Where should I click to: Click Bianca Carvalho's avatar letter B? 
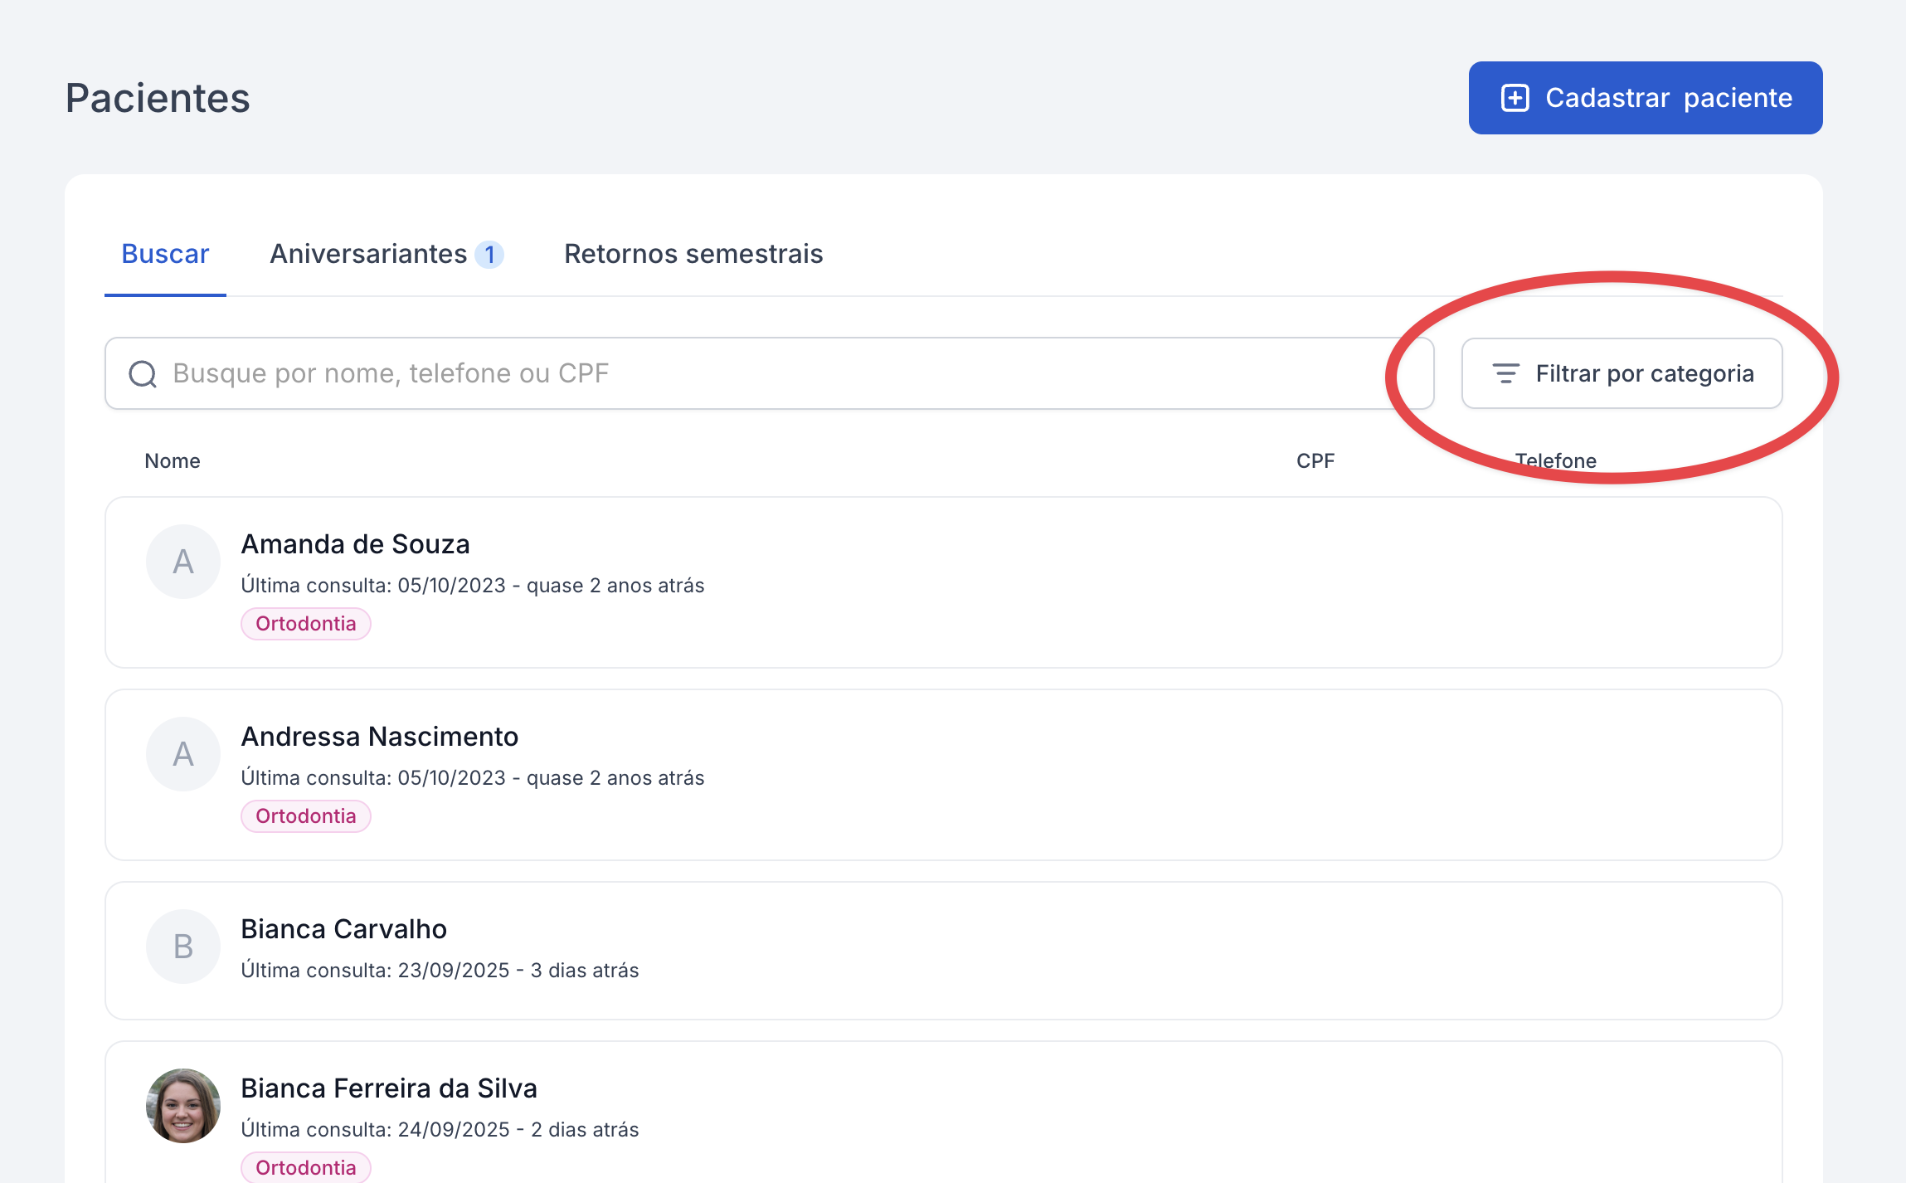(183, 947)
